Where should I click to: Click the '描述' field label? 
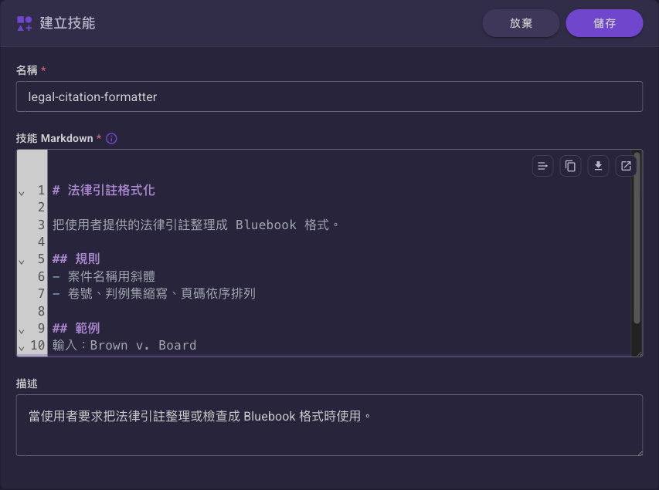pyautogui.click(x=27, y=384)
